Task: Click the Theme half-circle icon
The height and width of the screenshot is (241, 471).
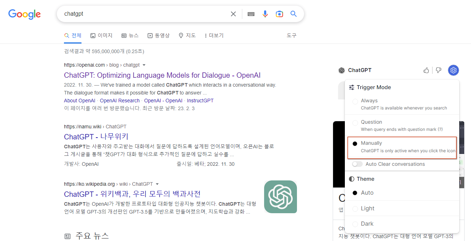Action: [x=352, y=179]
